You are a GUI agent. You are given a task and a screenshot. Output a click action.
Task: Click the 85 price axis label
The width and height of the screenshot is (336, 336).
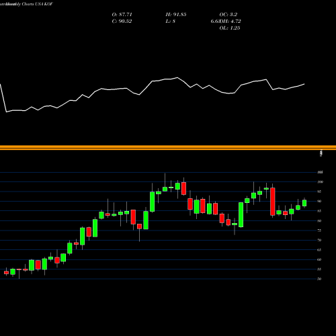coord(319,211)
